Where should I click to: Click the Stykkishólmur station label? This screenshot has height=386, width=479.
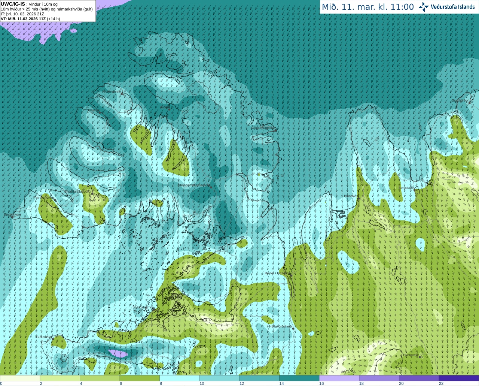coord(143,307)
